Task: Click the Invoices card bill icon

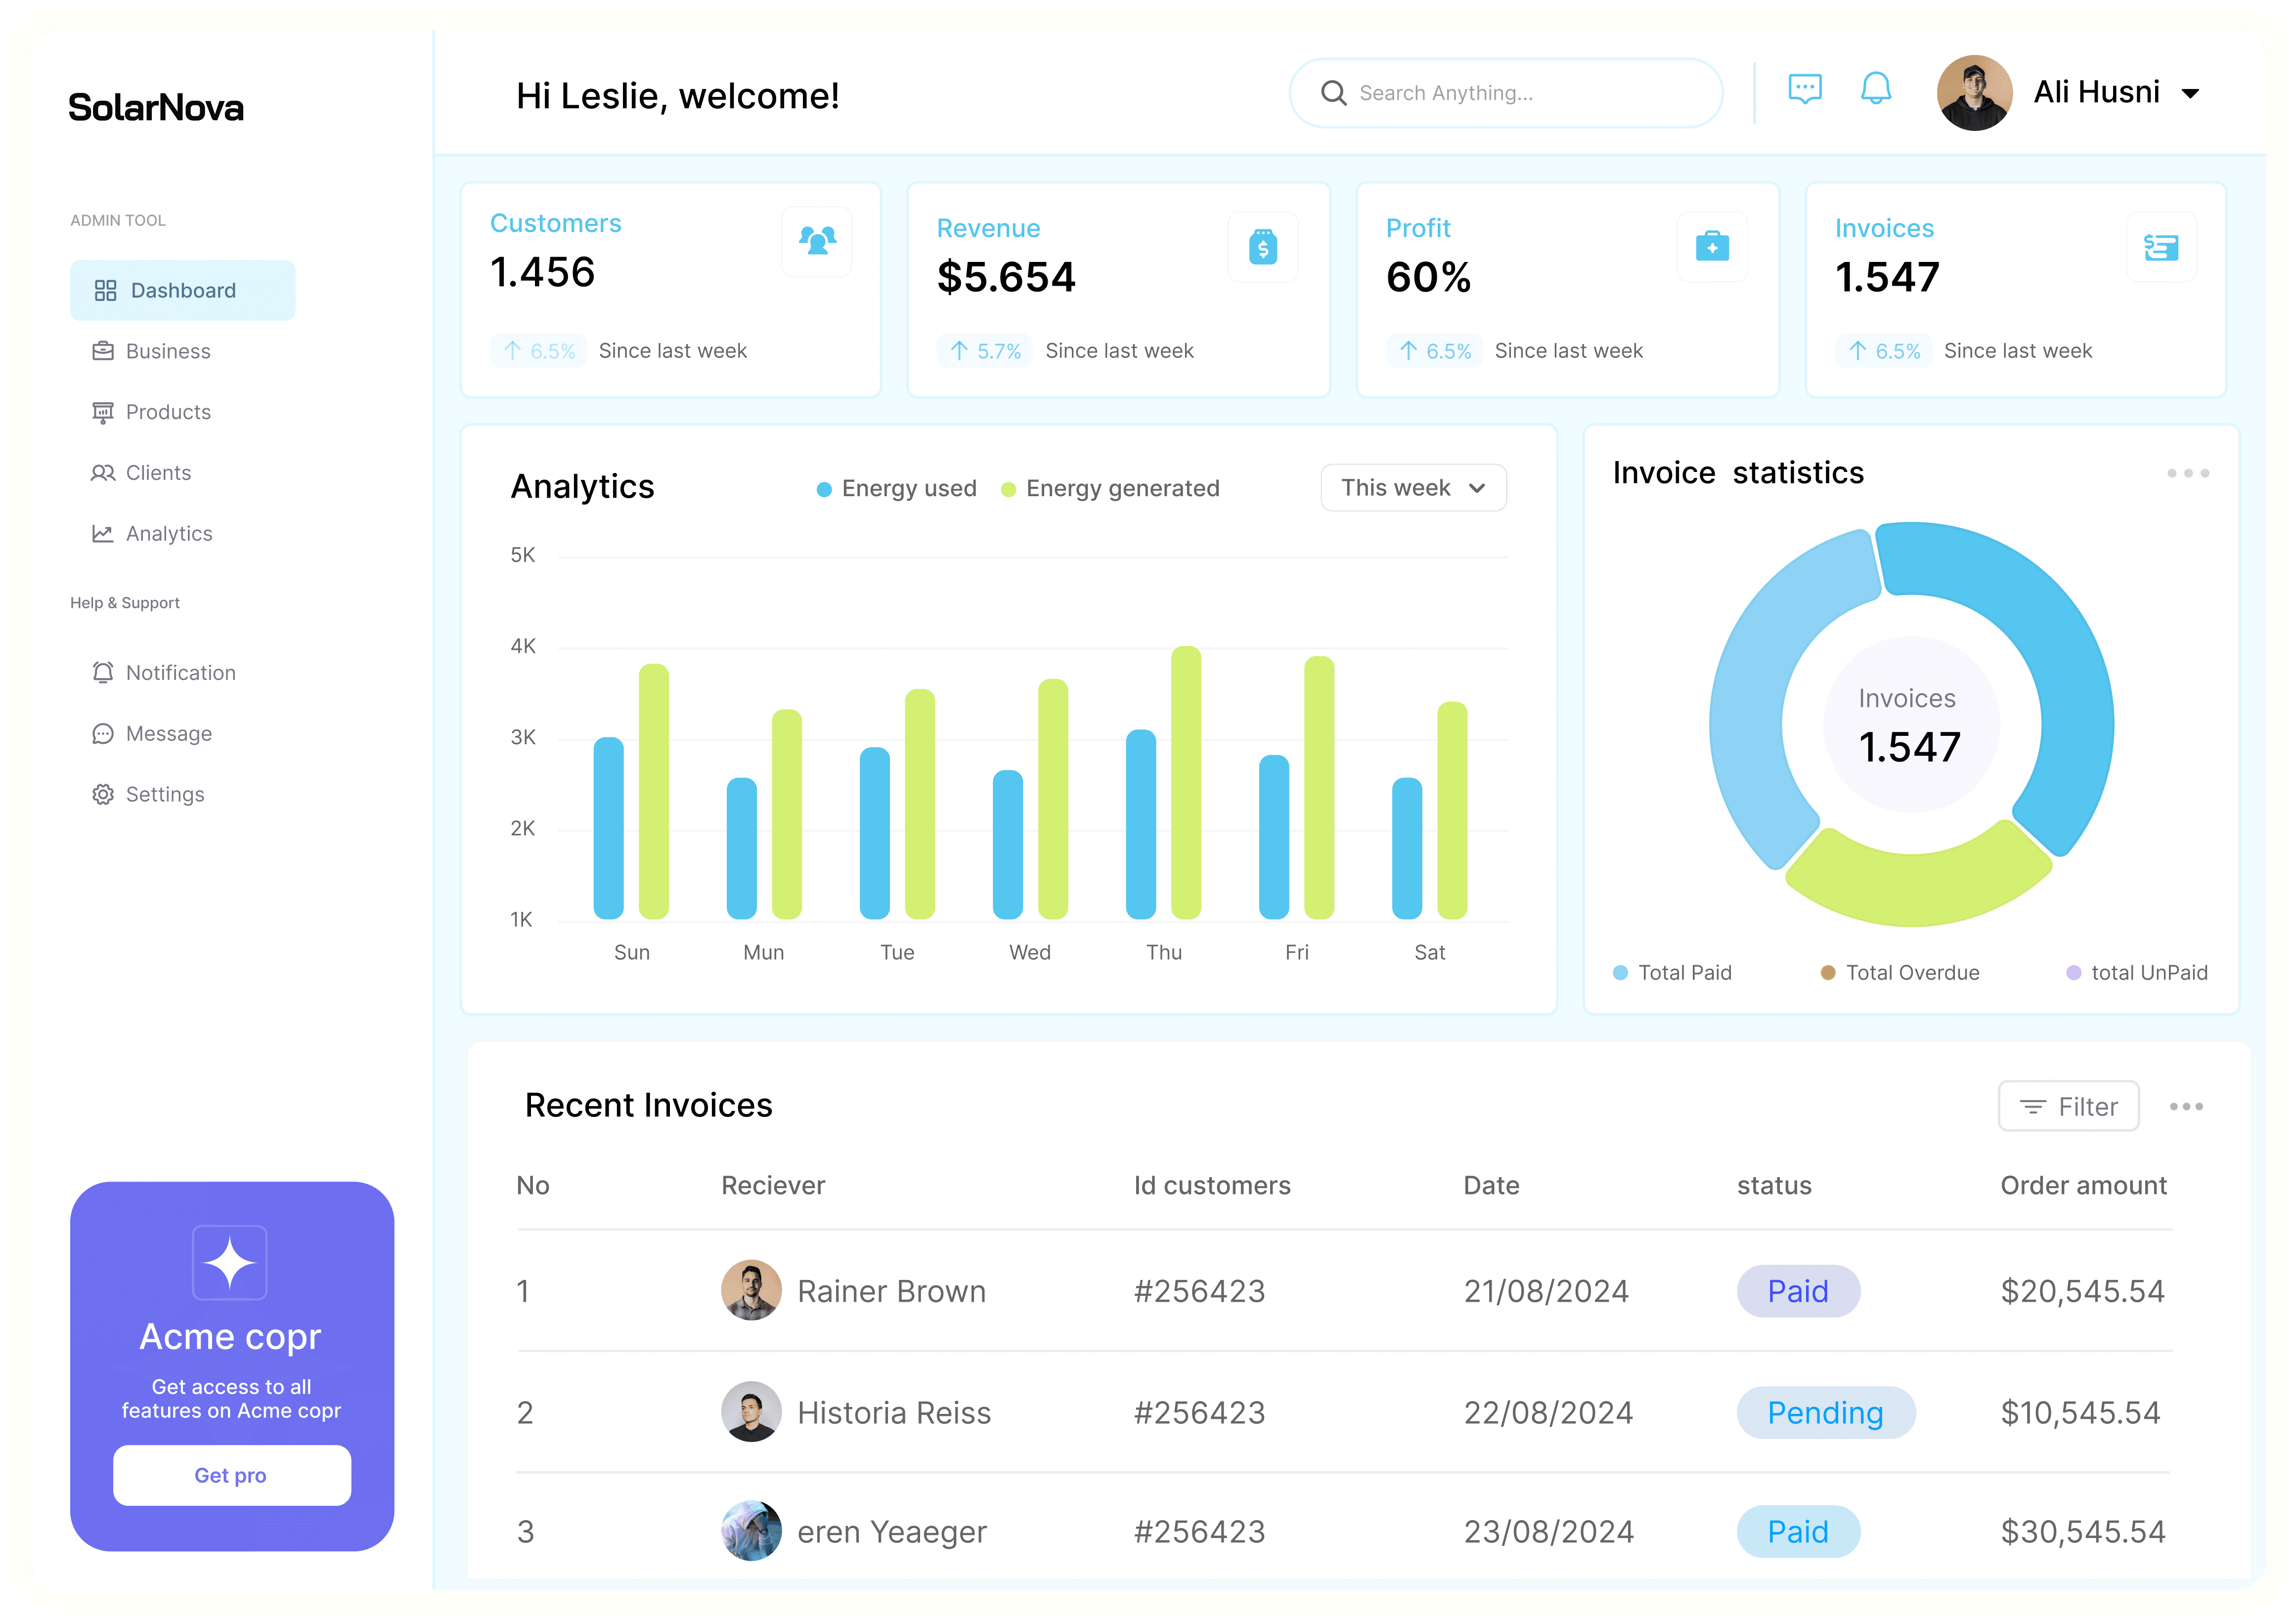Action: [x=2161, y=246]
